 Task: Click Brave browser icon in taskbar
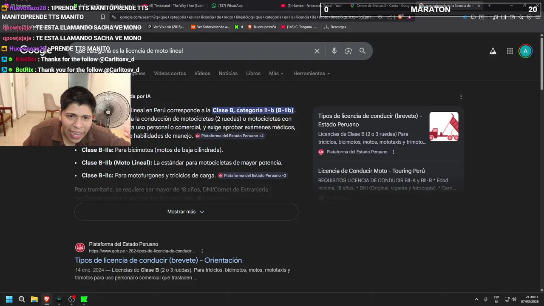tap(47, 299)
